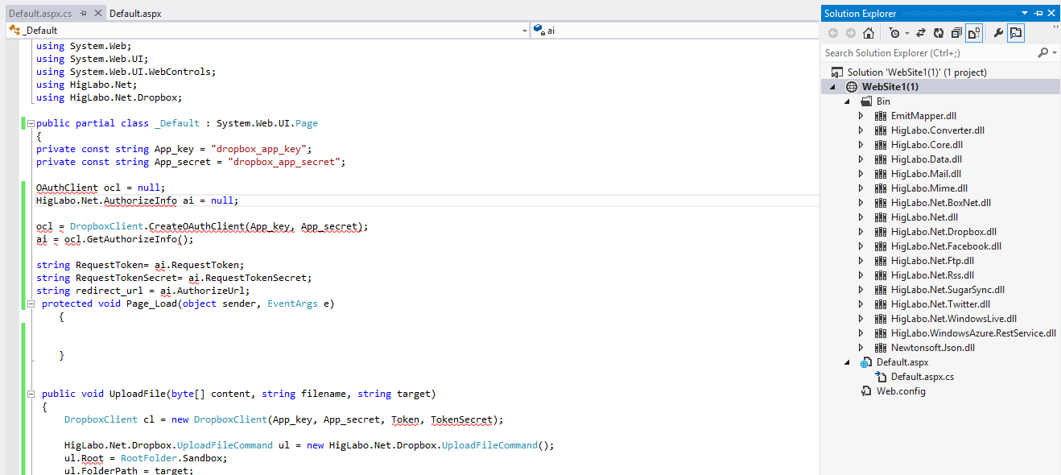Go to Solution Explorer Home view
Image resolution: width=1061 pixels, height=475 pixels.
[x=869, y=33]
